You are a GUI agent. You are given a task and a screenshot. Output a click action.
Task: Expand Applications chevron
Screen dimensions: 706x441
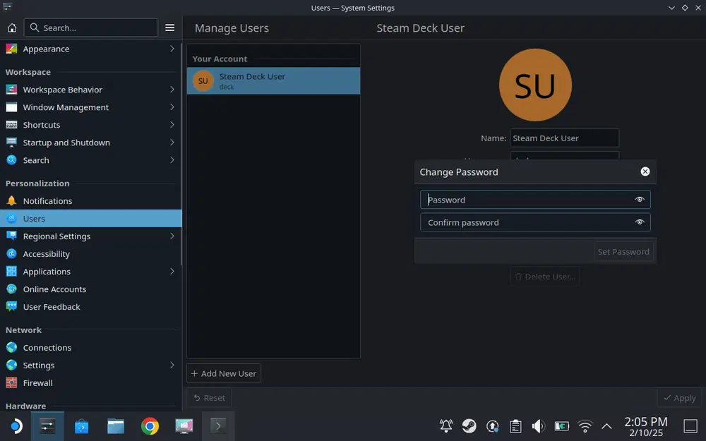pos(172,272)
